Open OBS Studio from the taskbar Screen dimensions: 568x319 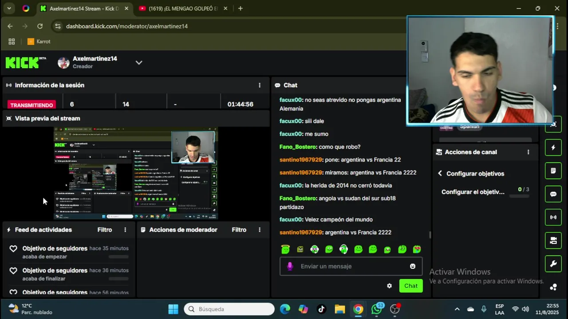tap(395, 309)
